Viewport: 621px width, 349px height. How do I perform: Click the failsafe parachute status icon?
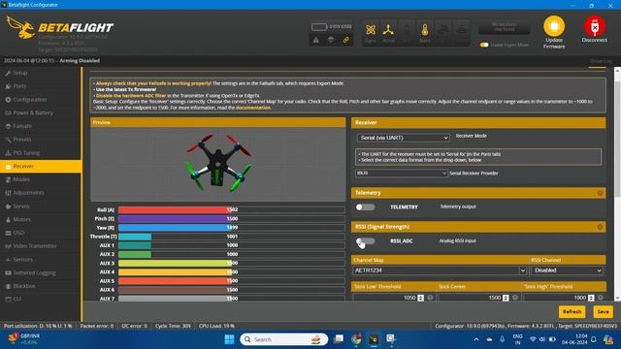click(331, 40)
